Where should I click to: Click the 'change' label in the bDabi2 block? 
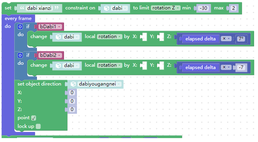pos(39,65)
